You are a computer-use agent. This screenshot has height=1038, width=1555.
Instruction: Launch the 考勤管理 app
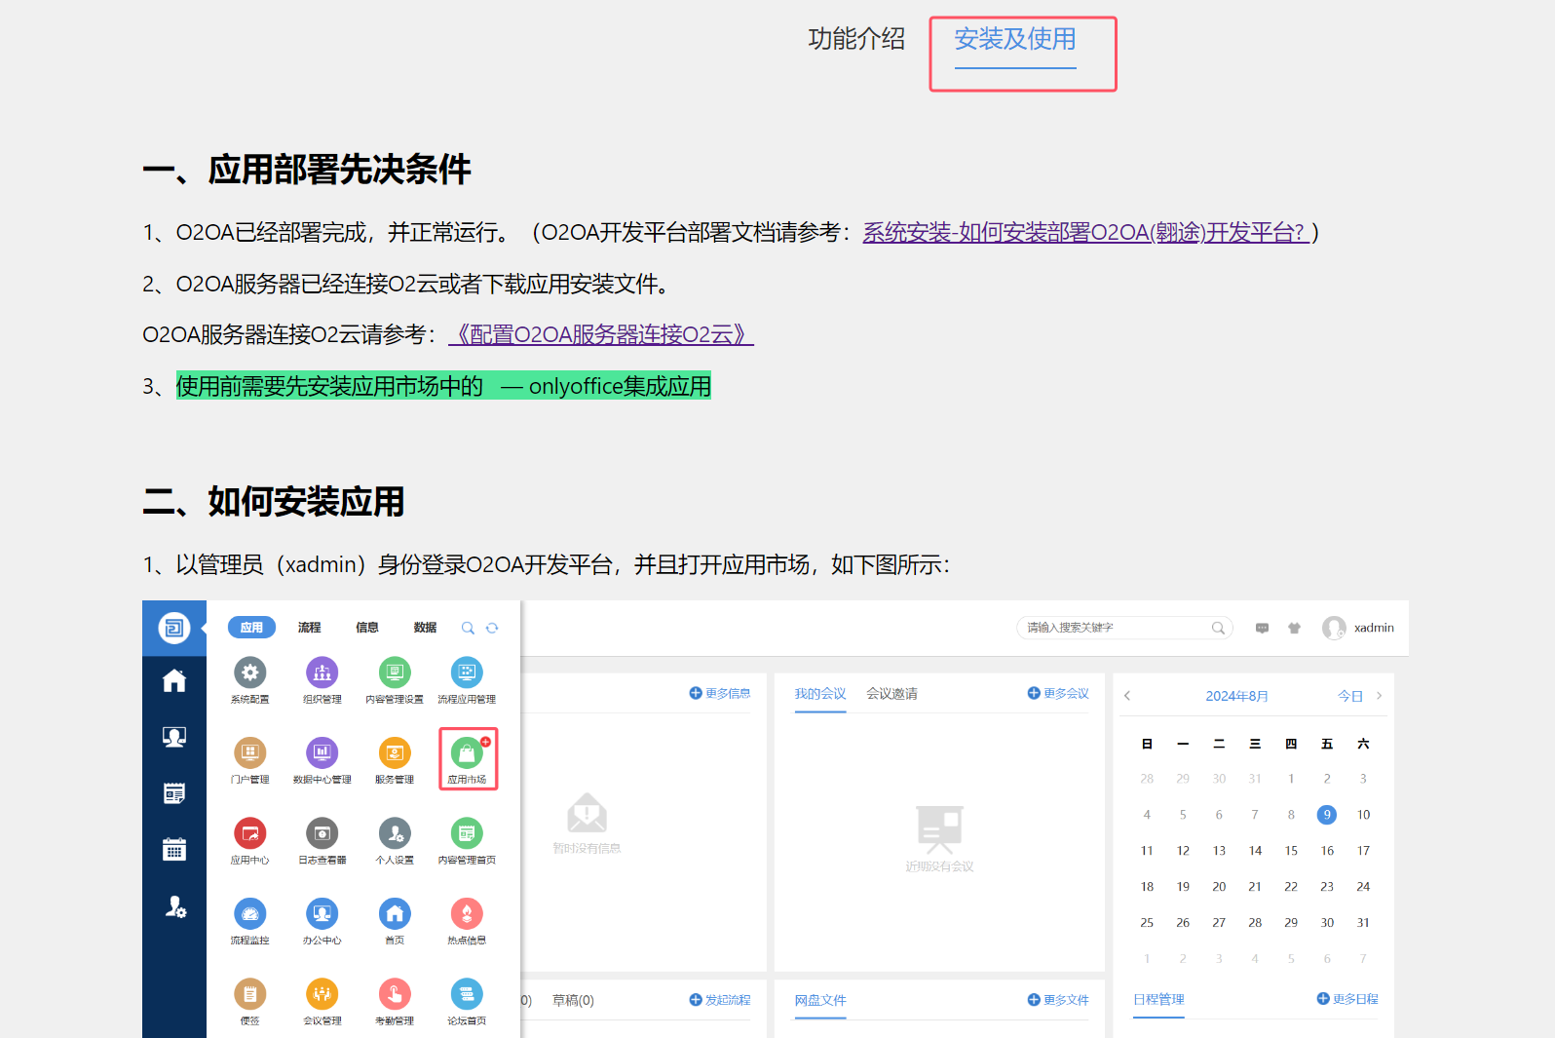pos(395,994)
